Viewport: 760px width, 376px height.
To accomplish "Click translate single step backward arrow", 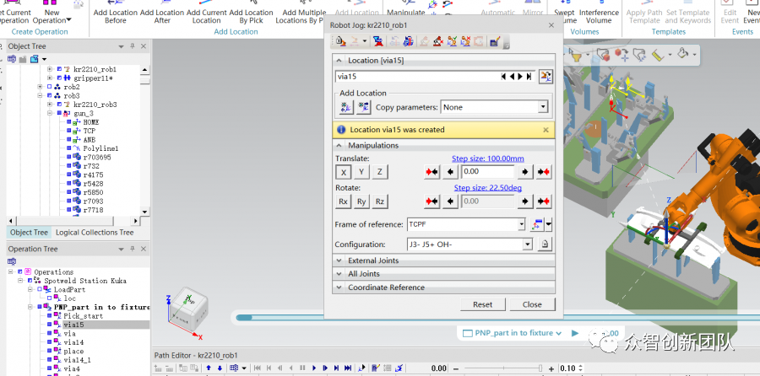I will point(450,171).
